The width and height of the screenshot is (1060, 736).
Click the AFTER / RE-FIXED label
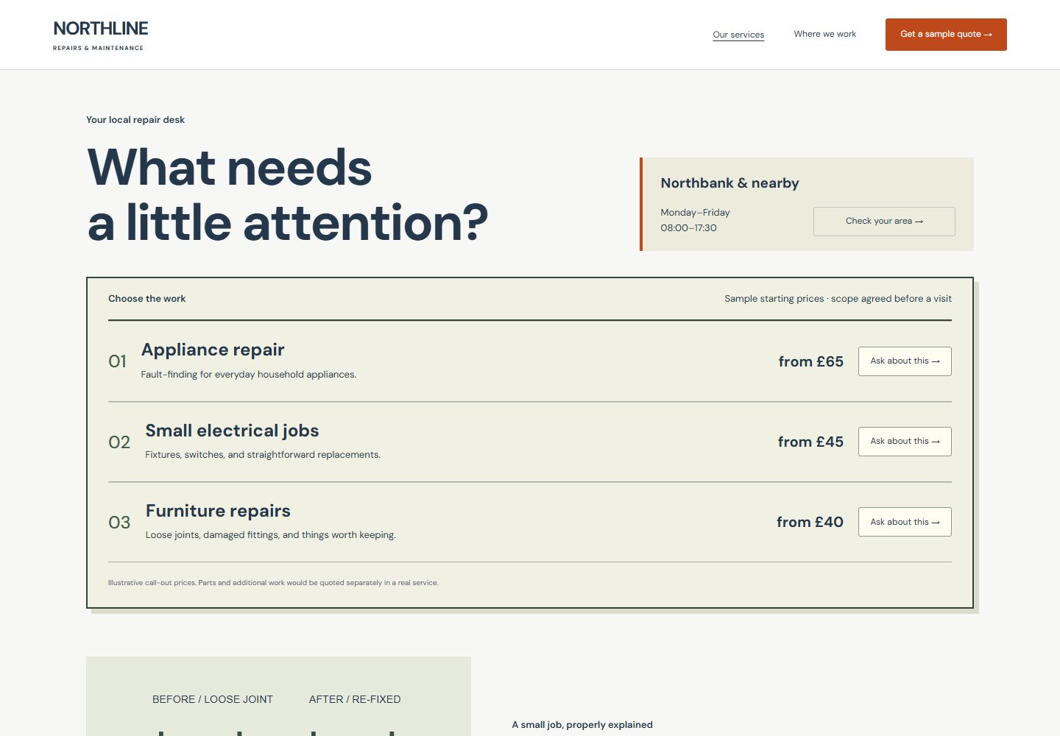[x=355, y=699]
